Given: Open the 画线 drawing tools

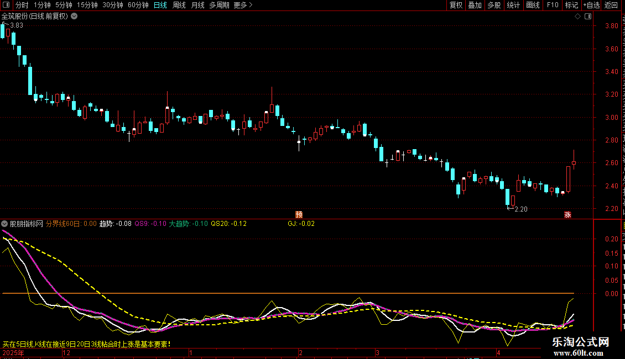Looking at the screenshot, I should (x=533, y=5).
